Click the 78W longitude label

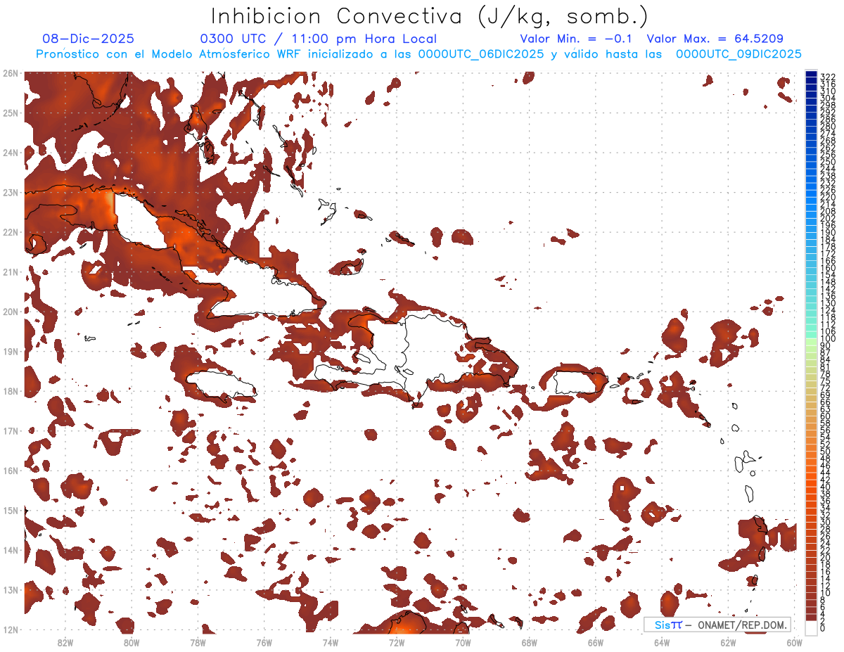[198, 642]
